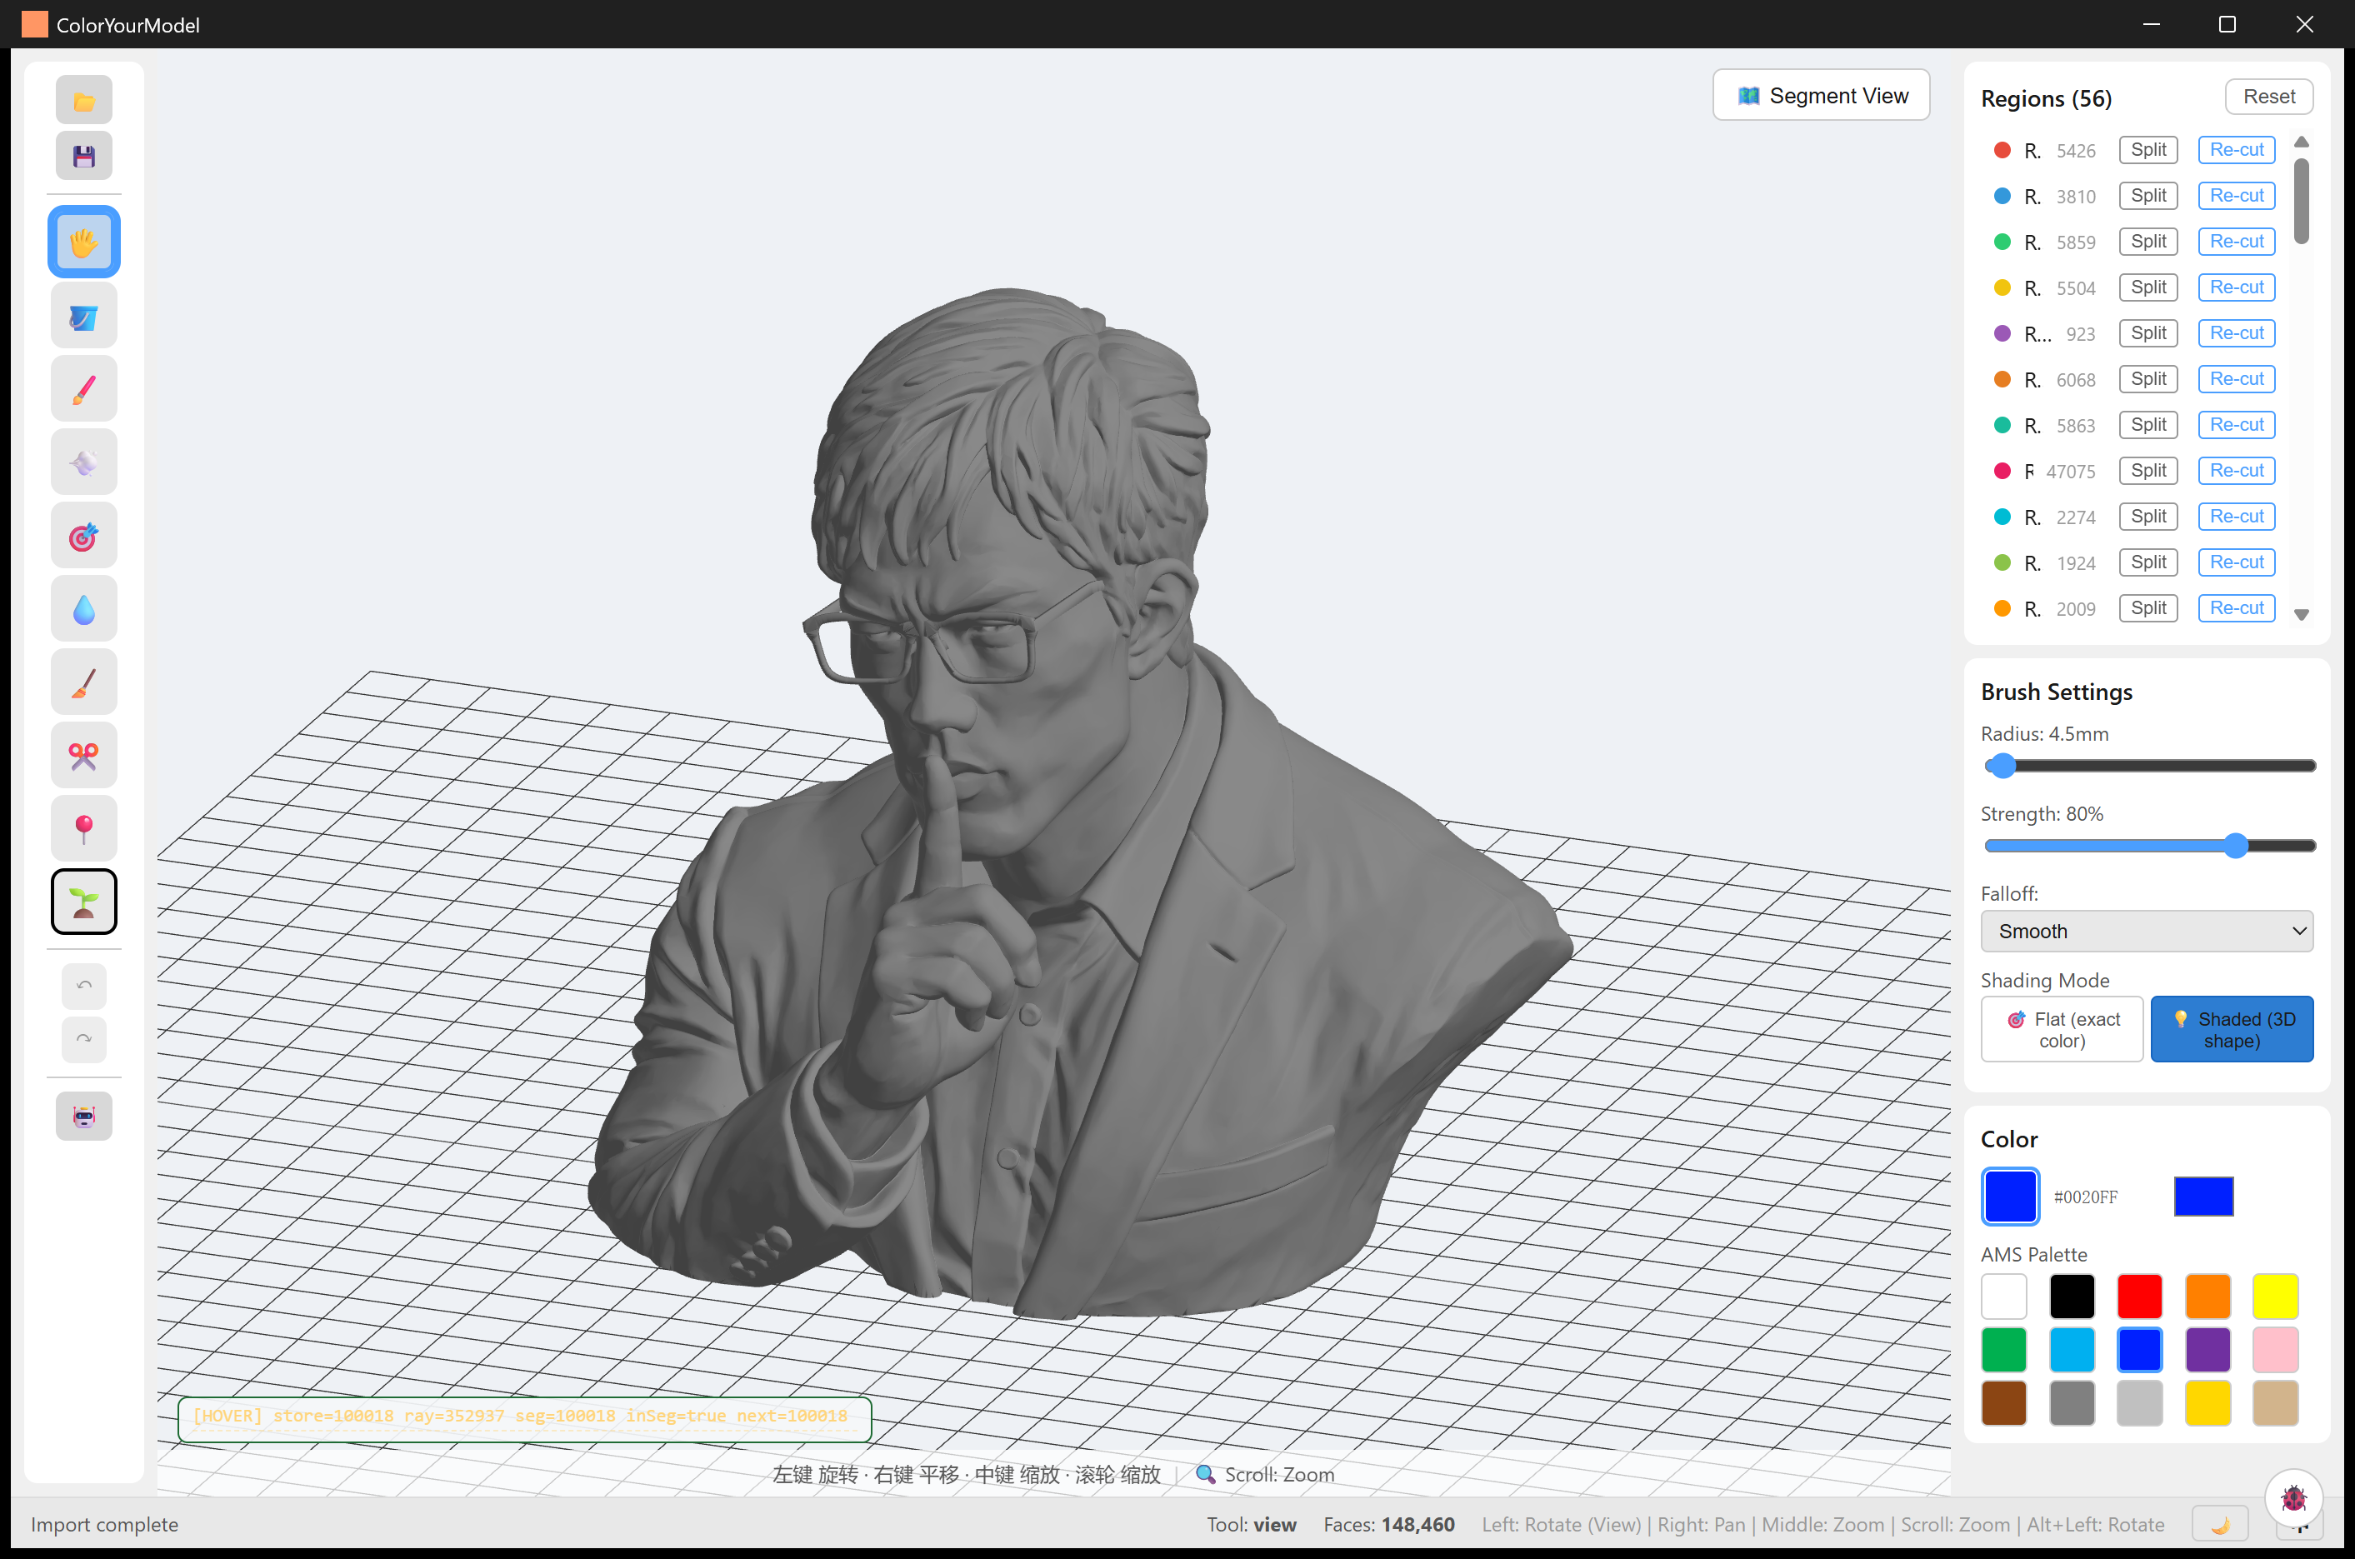
Task: Click the 5504 region yellow dot
Action: click(2002, 288)
